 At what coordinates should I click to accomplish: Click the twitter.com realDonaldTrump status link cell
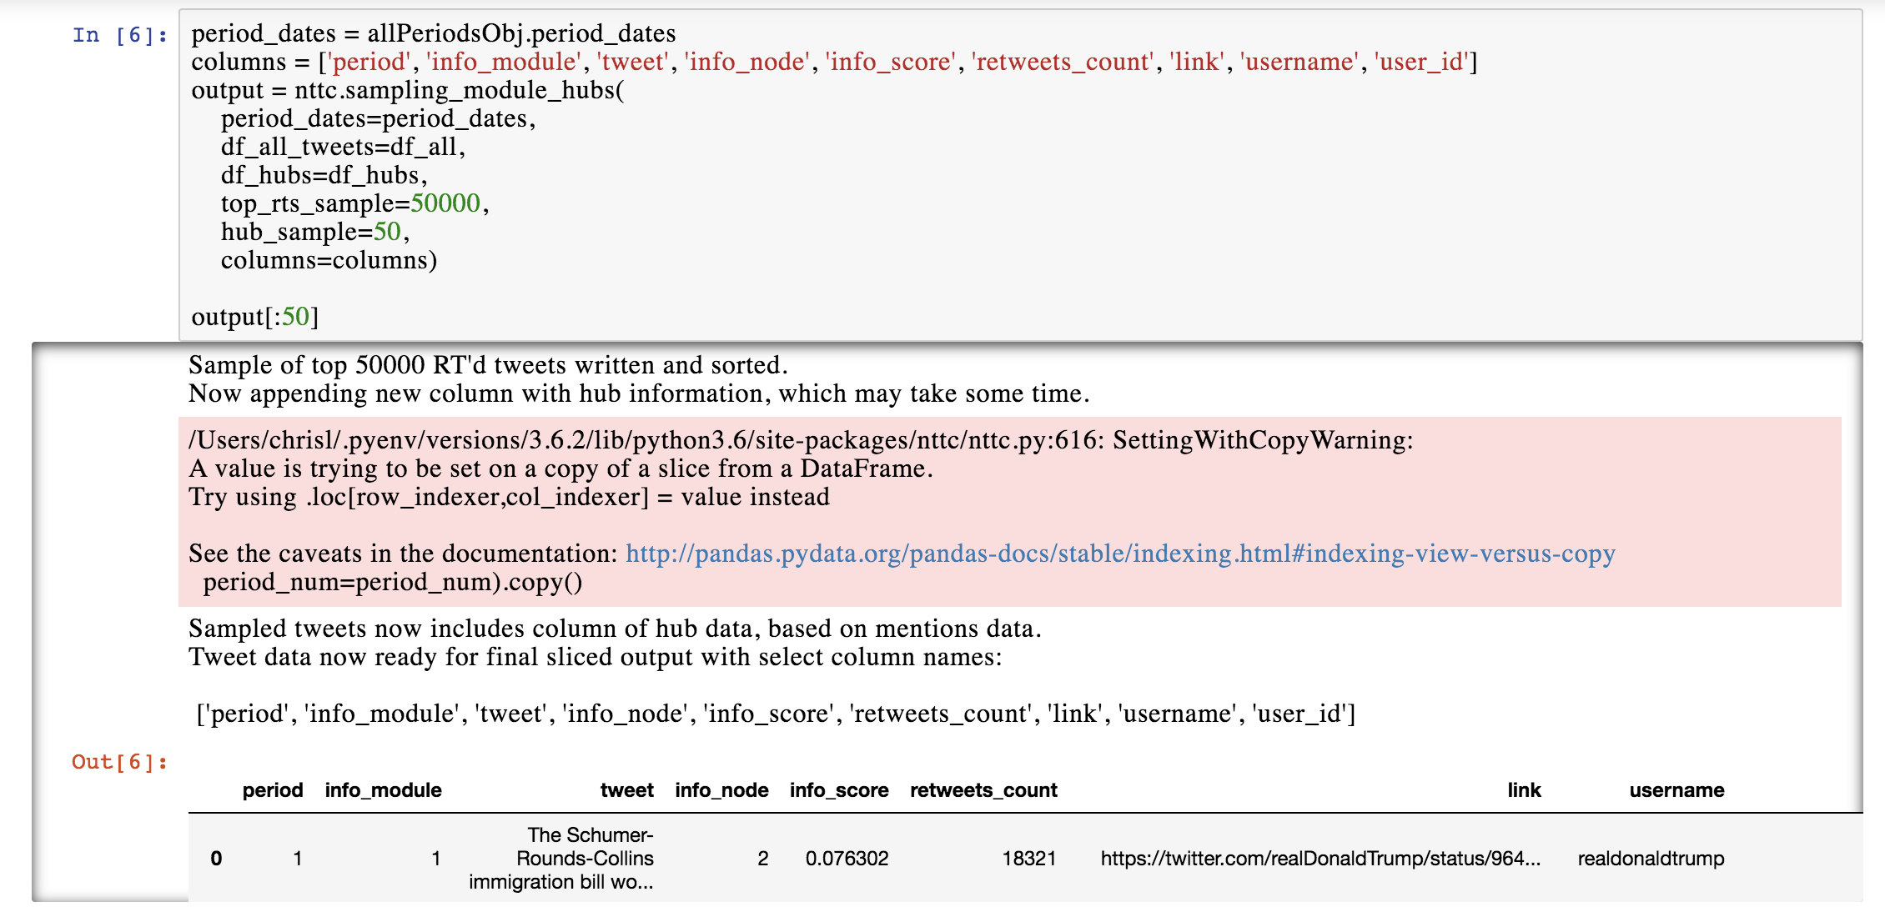point(1319,859)
